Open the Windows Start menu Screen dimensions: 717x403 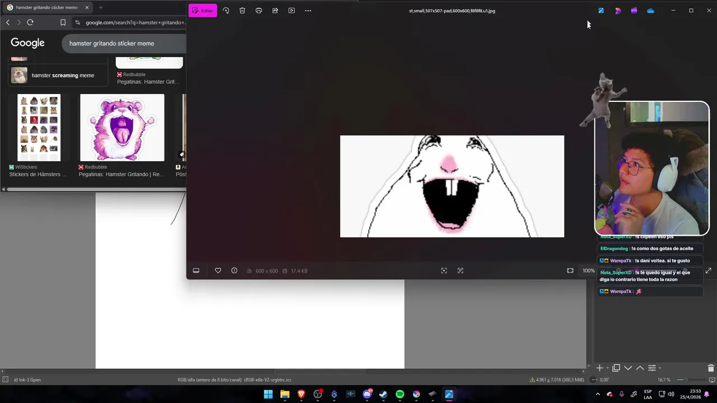[268, 394]
